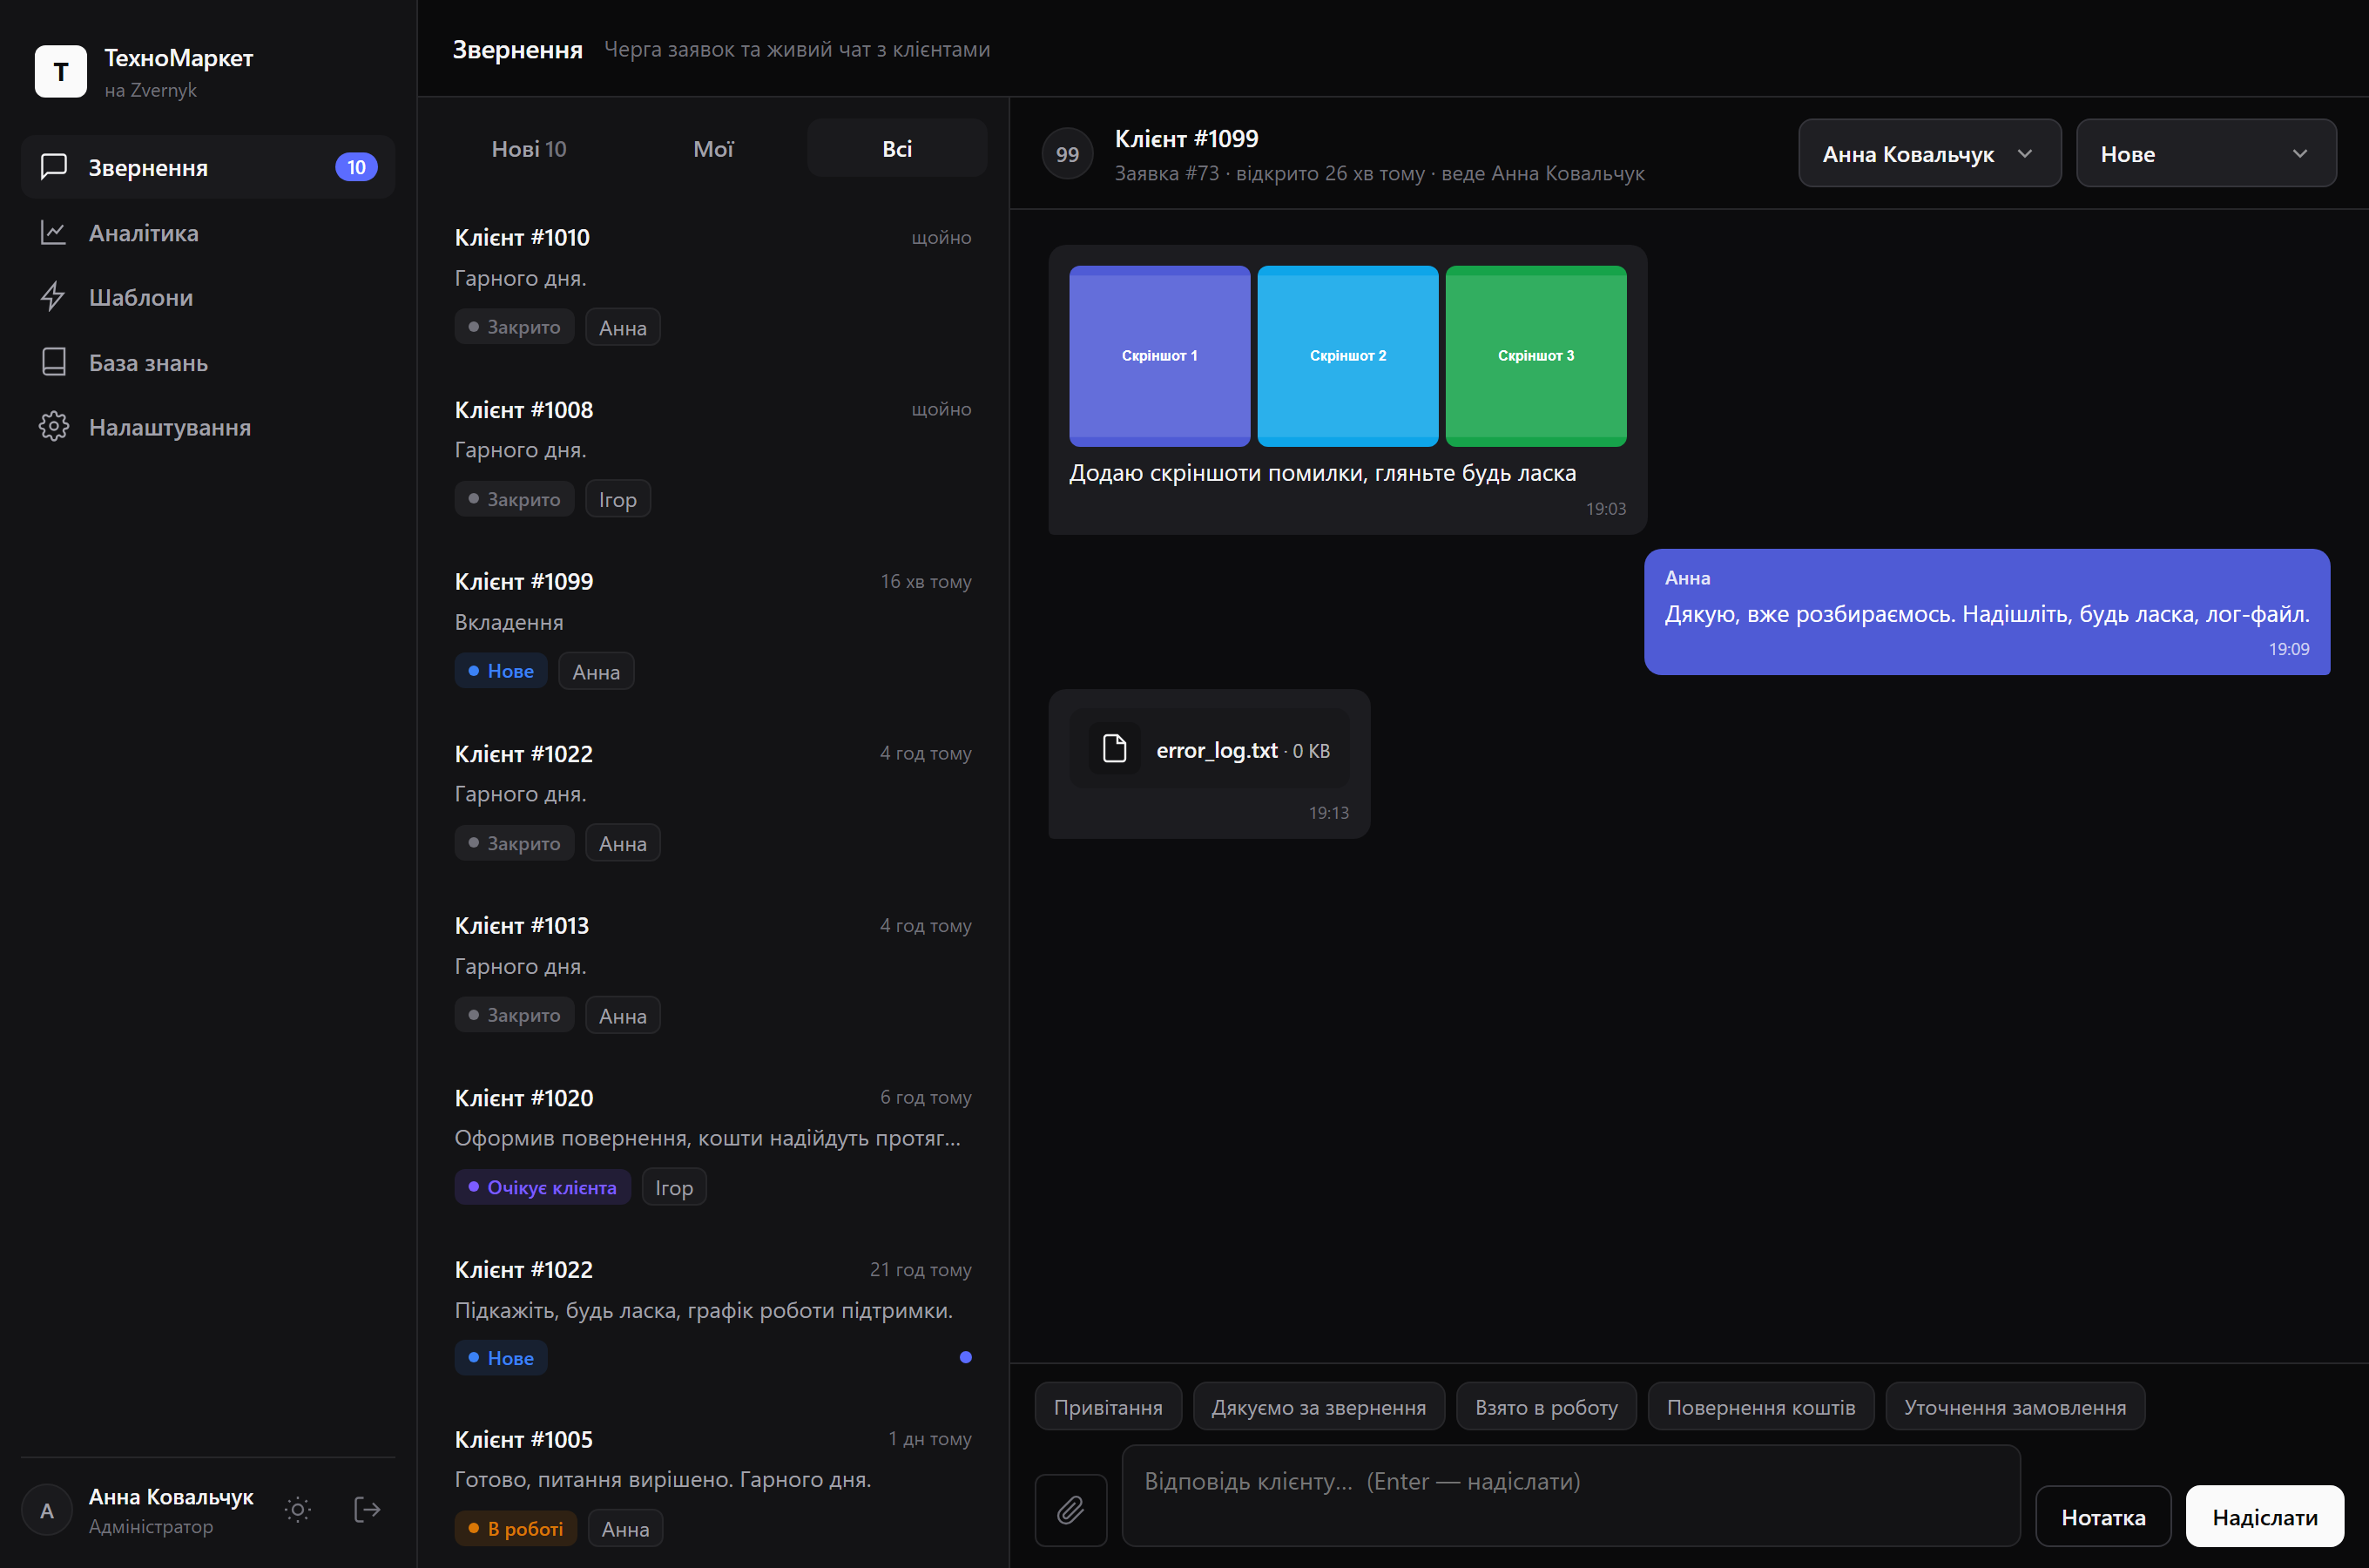Click the logout arrow icon
This screenshot has height=1568, width=2369.
(x=367, y=1509)
